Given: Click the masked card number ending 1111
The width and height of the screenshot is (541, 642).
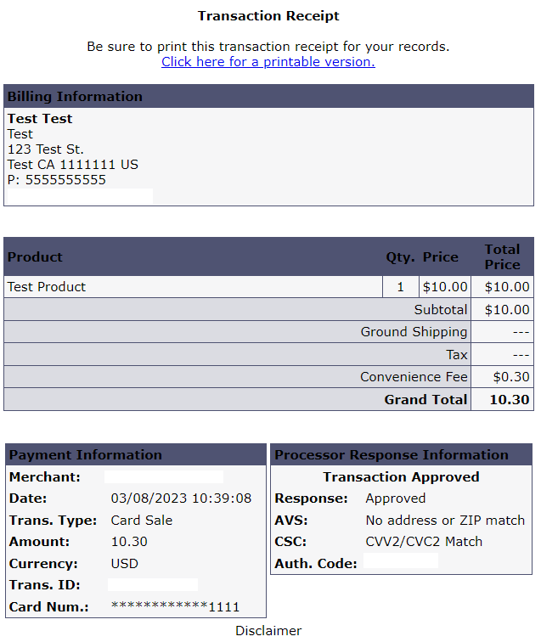Looking at the screenshot, I should point(175,606).
